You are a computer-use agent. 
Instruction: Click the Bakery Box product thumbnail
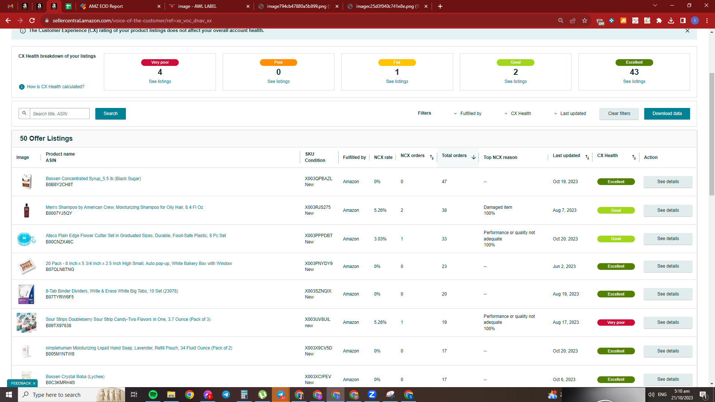pyautogui.click(x=26, y=267)
